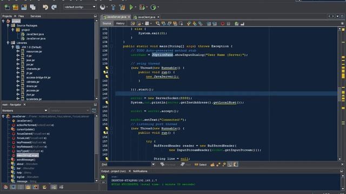Screen dimensions: 346x194
Task: Select actionPerformed in the Navigator
Action: point(35,125)
